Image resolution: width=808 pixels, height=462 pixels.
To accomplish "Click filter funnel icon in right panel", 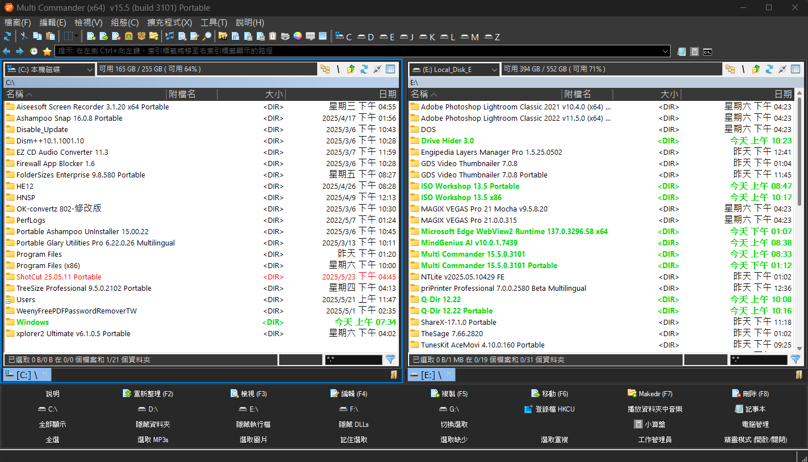I will tap(796, 359).
